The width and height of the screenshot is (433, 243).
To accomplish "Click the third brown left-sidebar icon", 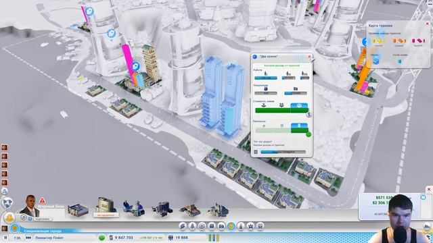I will (x=5, y=165).
